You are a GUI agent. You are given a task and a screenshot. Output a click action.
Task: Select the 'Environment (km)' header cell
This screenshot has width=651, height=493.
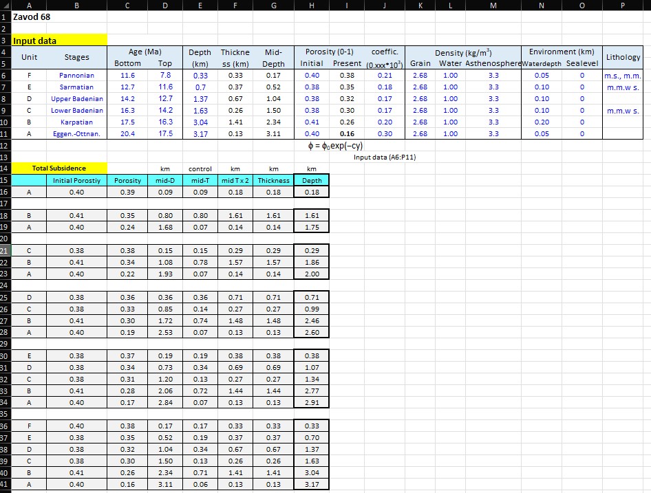(562, 52)
